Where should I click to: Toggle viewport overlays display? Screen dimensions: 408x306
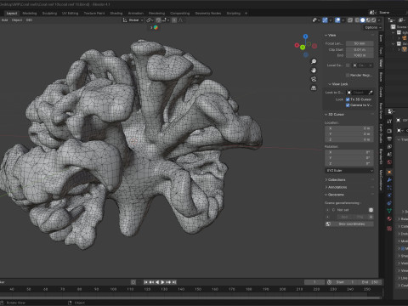[x=337, y=20]
